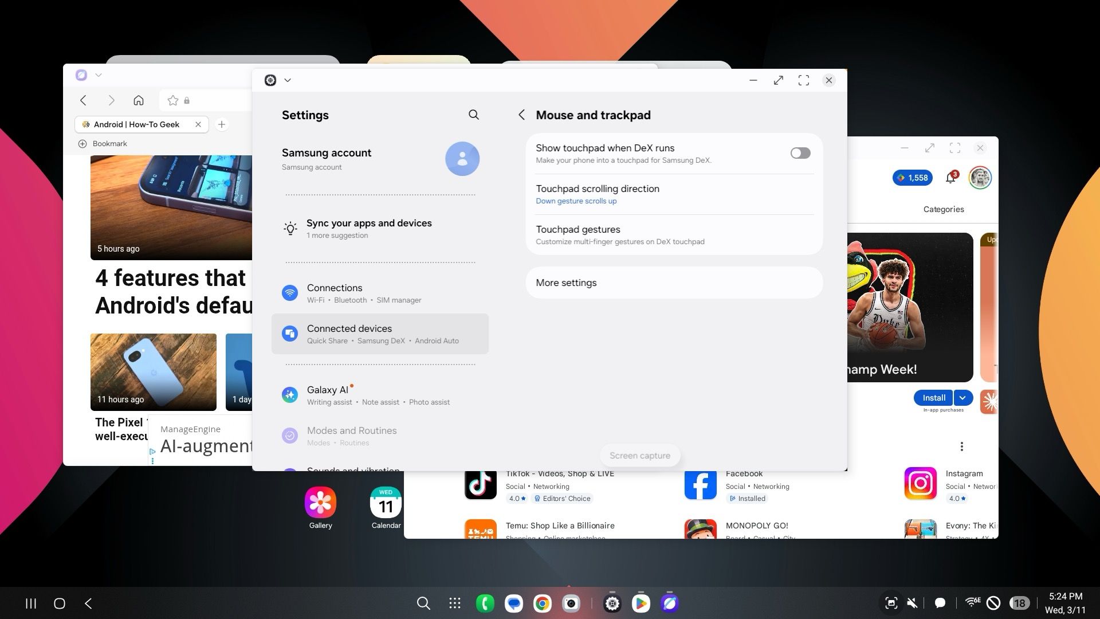Expand Install options dropdown arrow
Image resolution: width=1100 pixels, height=619 pixels.
[x=964, y=398]
